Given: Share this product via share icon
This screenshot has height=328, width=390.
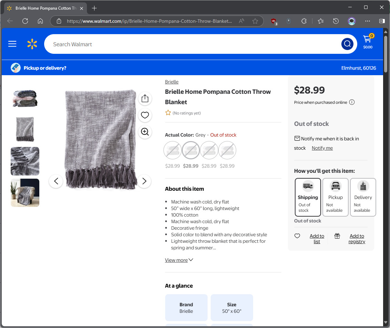Looking at the screenshot, I should pos(145,98).
